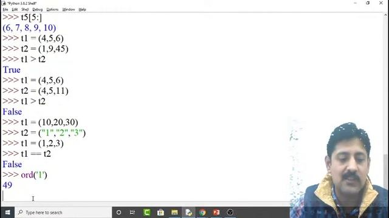Click the line "t1 = (1,2,3)"

tap(42, 144)
